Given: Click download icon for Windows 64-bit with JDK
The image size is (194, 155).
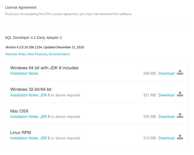Looking at the screenshot, I should pyautogui.click(x=180, y=73).
